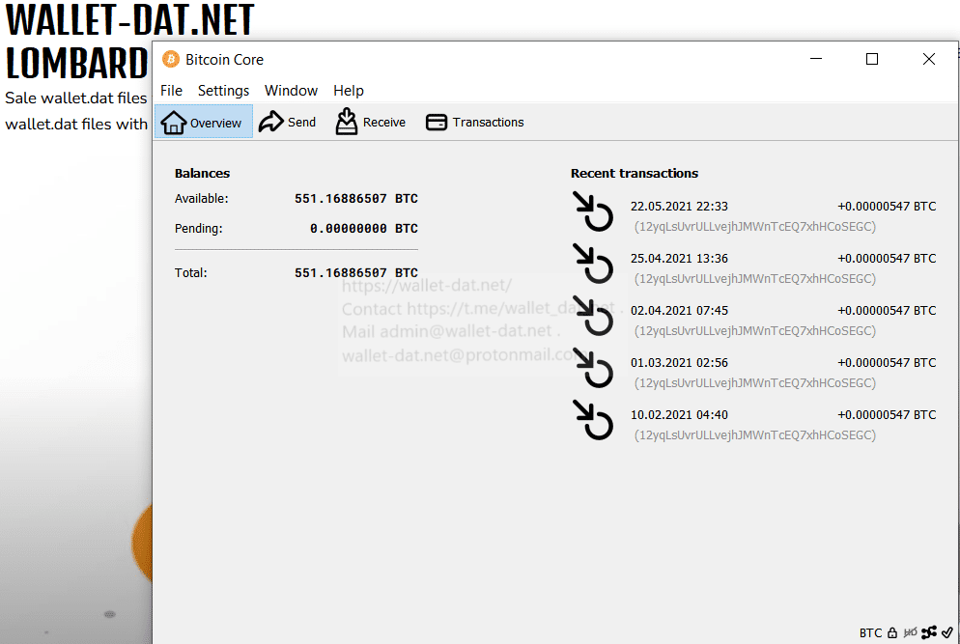Image resolution: width=960 pixels, height=644 pixels.
Task: Open the Help menu
Action: click(349, 91)
